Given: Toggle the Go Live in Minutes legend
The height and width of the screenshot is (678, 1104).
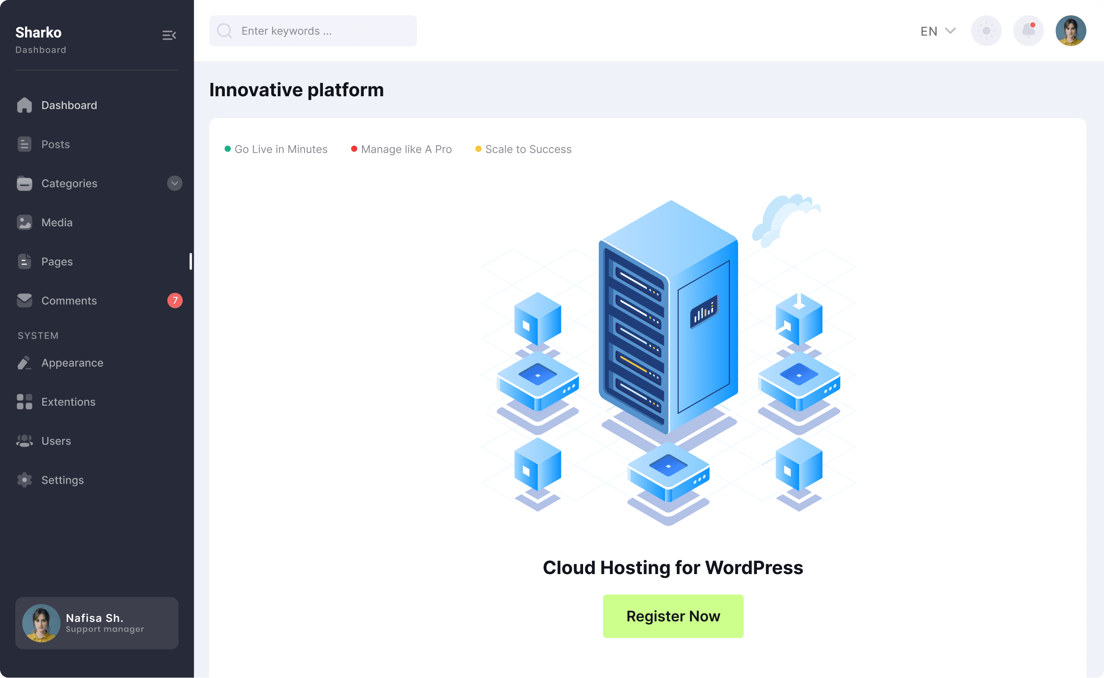Looking at the screenshot, I should (x=276, y=149).
